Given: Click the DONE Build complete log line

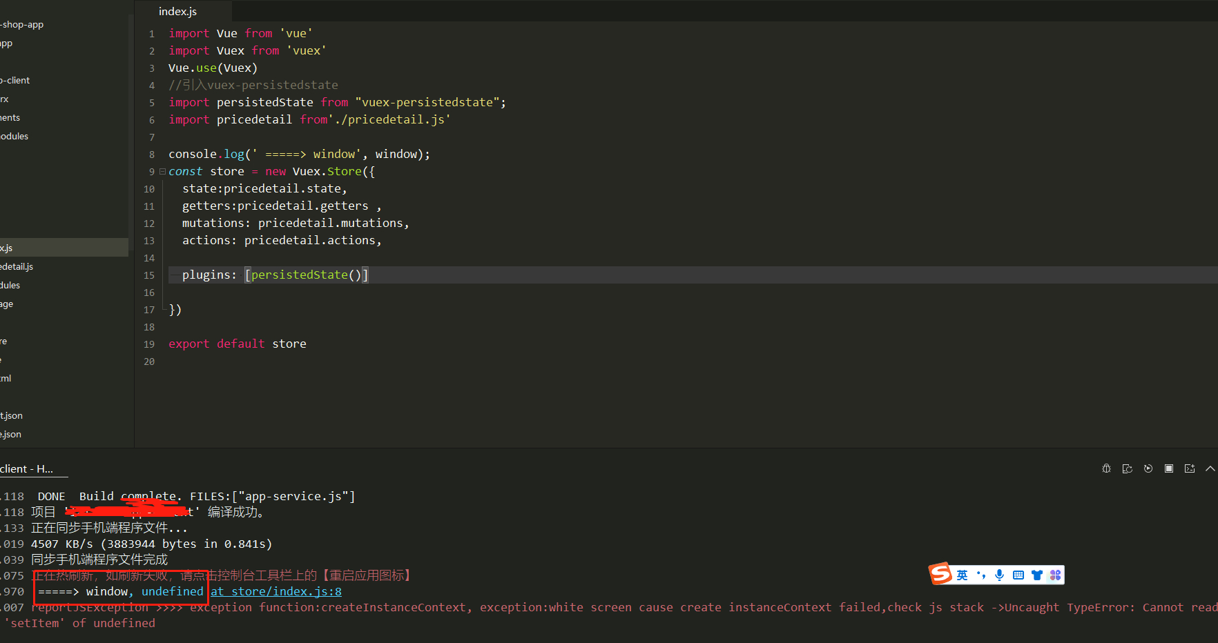Looking at the screenshot, I should point(173,496).
